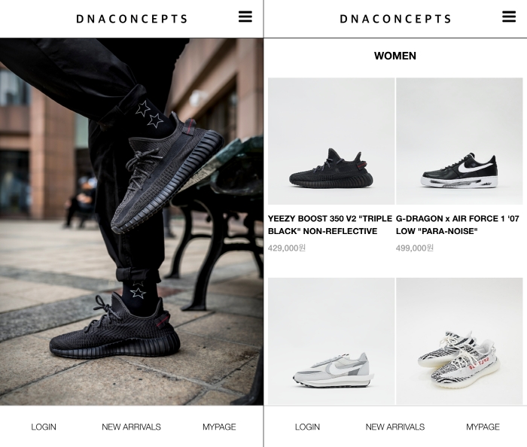
Task: Tap LOGIN in the left bottom bar
Action: [44, 427]
